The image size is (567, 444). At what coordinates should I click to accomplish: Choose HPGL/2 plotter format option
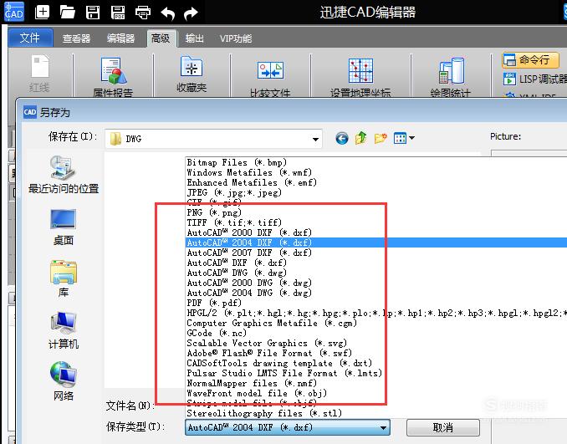376,313
